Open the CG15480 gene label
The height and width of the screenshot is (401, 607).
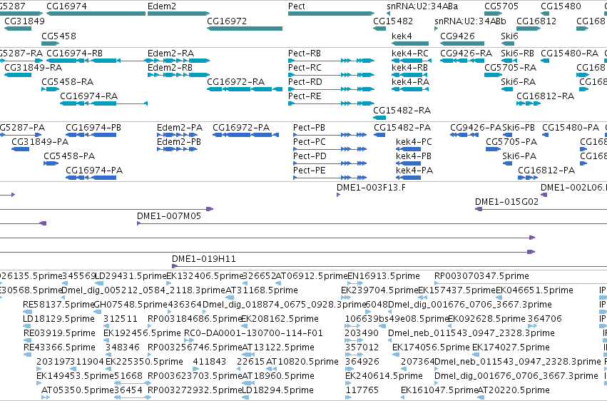[561, 6]
